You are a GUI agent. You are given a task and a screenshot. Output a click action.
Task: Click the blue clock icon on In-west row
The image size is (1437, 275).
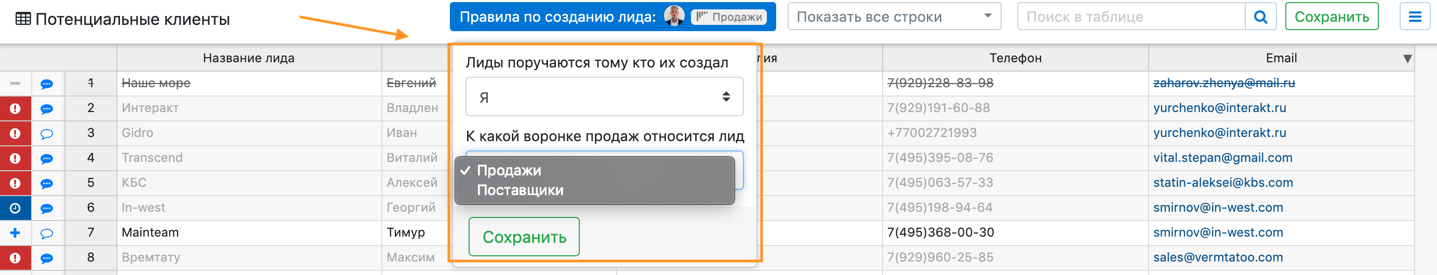point(15,208)
